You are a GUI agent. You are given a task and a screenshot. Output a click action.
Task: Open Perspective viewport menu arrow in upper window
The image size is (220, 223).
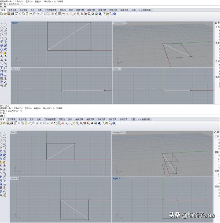click(x=126, y=23)
